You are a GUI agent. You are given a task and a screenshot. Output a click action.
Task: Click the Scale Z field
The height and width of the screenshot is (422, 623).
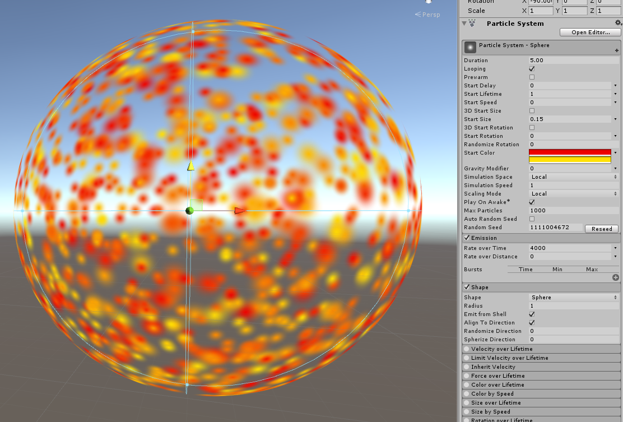point(608,11)
